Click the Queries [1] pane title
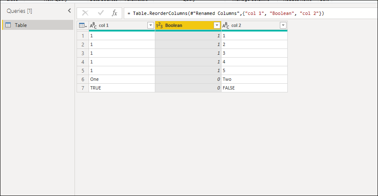The height and width of the screenshot is (196, 378). tap(19, 11)
